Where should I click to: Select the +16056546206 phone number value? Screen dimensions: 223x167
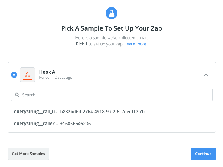75,123
